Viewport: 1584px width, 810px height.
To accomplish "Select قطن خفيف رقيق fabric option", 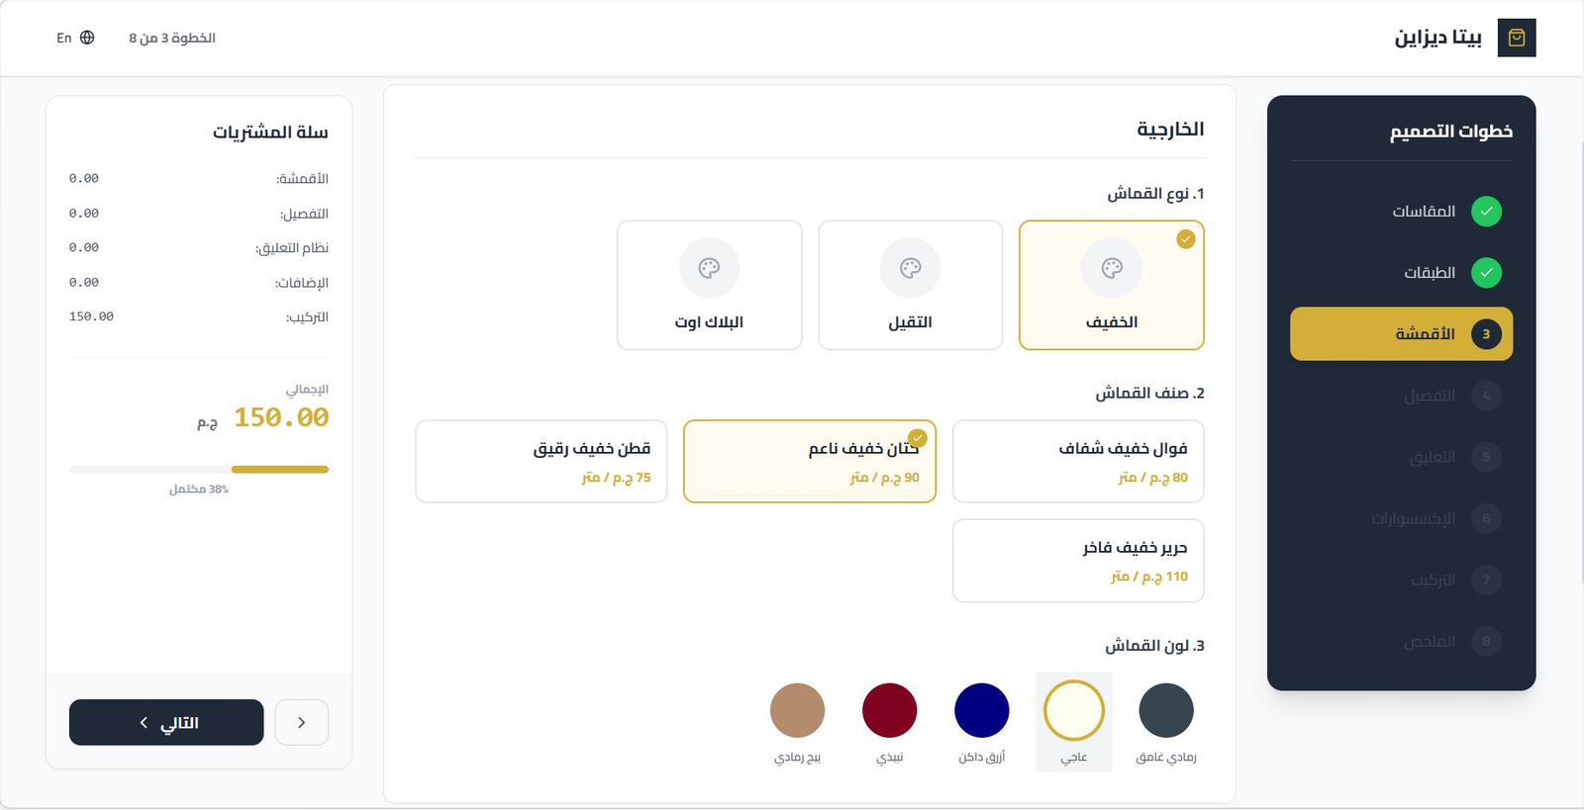I will point(541,461).
